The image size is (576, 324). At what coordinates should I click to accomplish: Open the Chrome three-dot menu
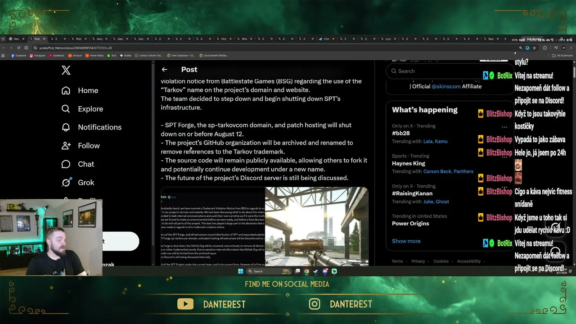point(571,48)
